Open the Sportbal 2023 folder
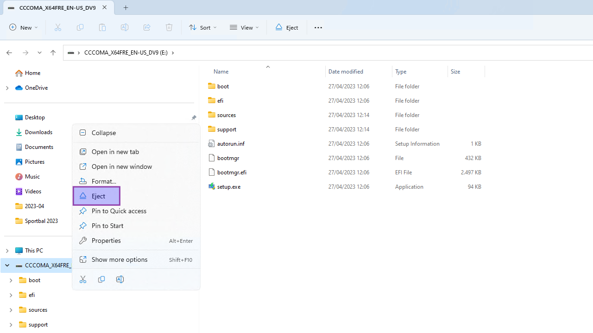 point(37,221)
